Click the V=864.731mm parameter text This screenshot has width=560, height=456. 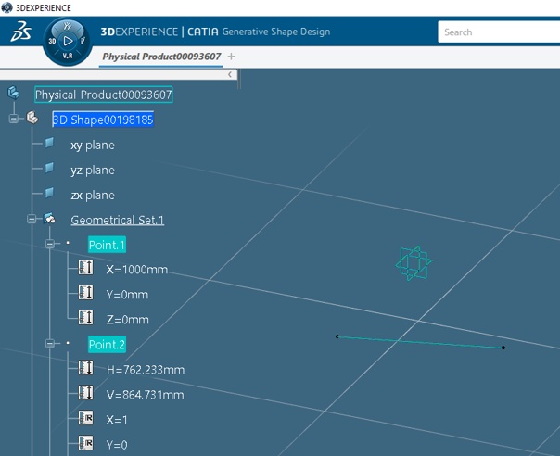click(x=145, y=394)
